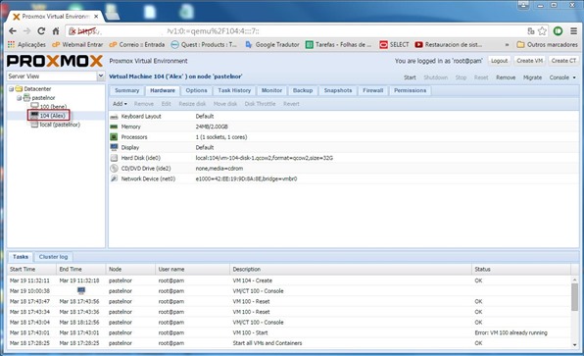This screenshot has width=584, height=356.
Task: Click the green extension icon in toolbar
Action: point(558,31)
